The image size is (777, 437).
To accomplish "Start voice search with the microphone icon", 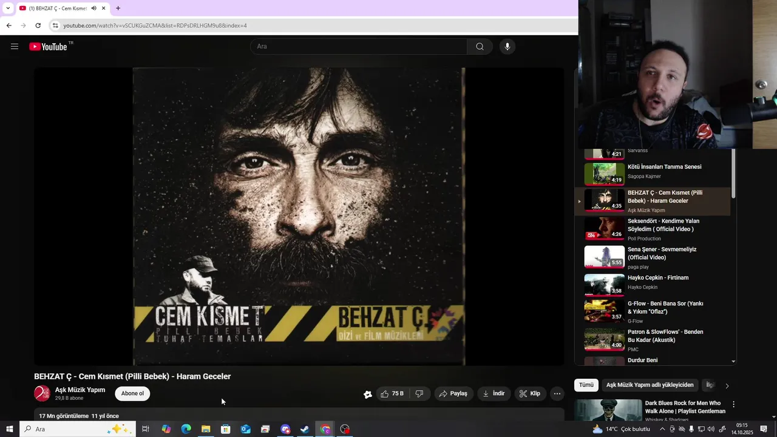I will pyautogui.click(x=507, y=47).
